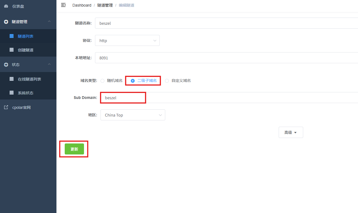358x213 pixels.
Task: Open 系统状态 in the sidebar menu
Action: coord(26,93)
